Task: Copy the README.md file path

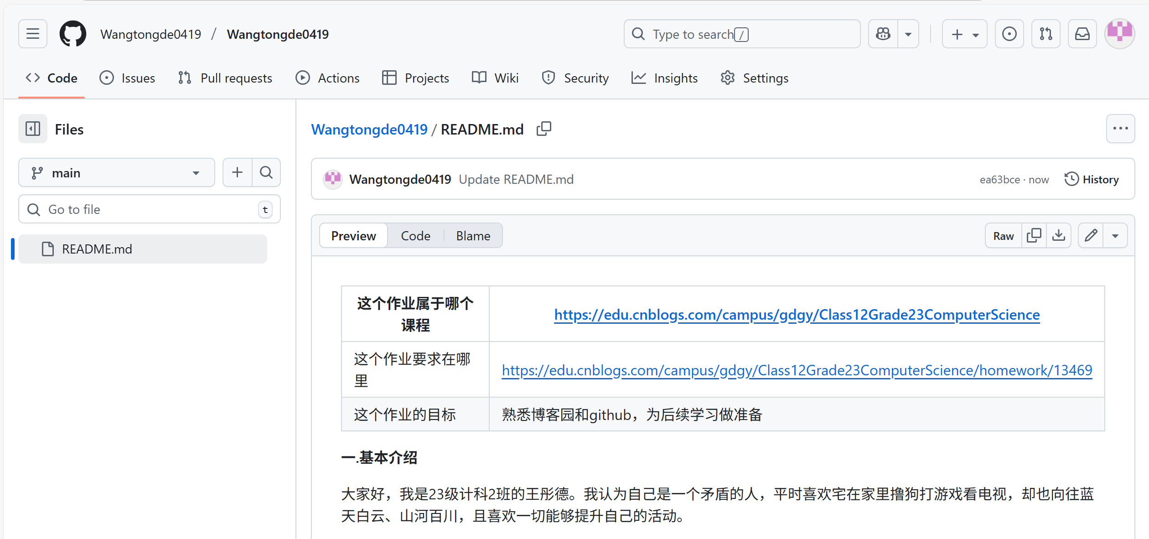Action: [544, 129]
